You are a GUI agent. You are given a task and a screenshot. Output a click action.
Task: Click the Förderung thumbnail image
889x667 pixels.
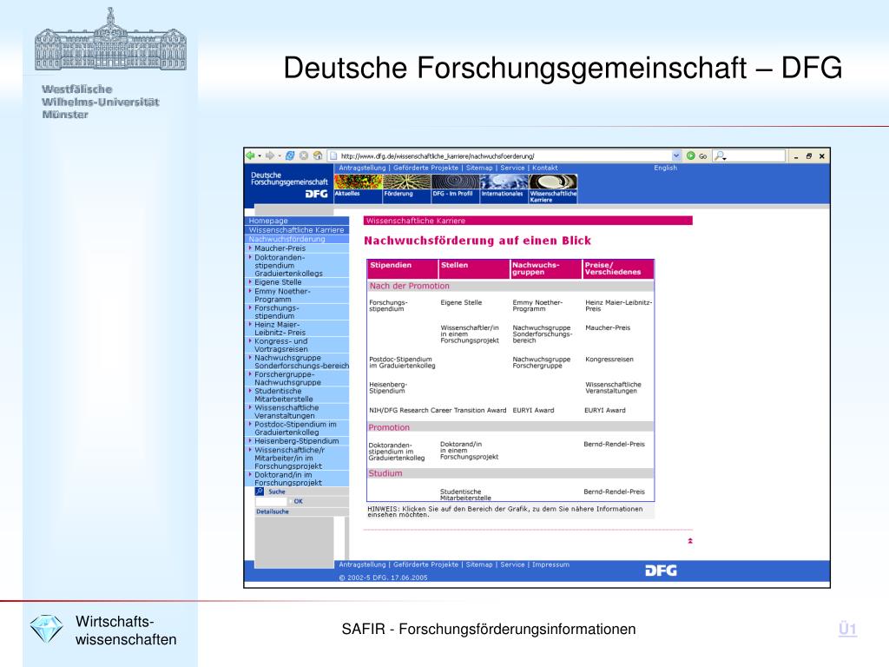click(x=407, y=182)
